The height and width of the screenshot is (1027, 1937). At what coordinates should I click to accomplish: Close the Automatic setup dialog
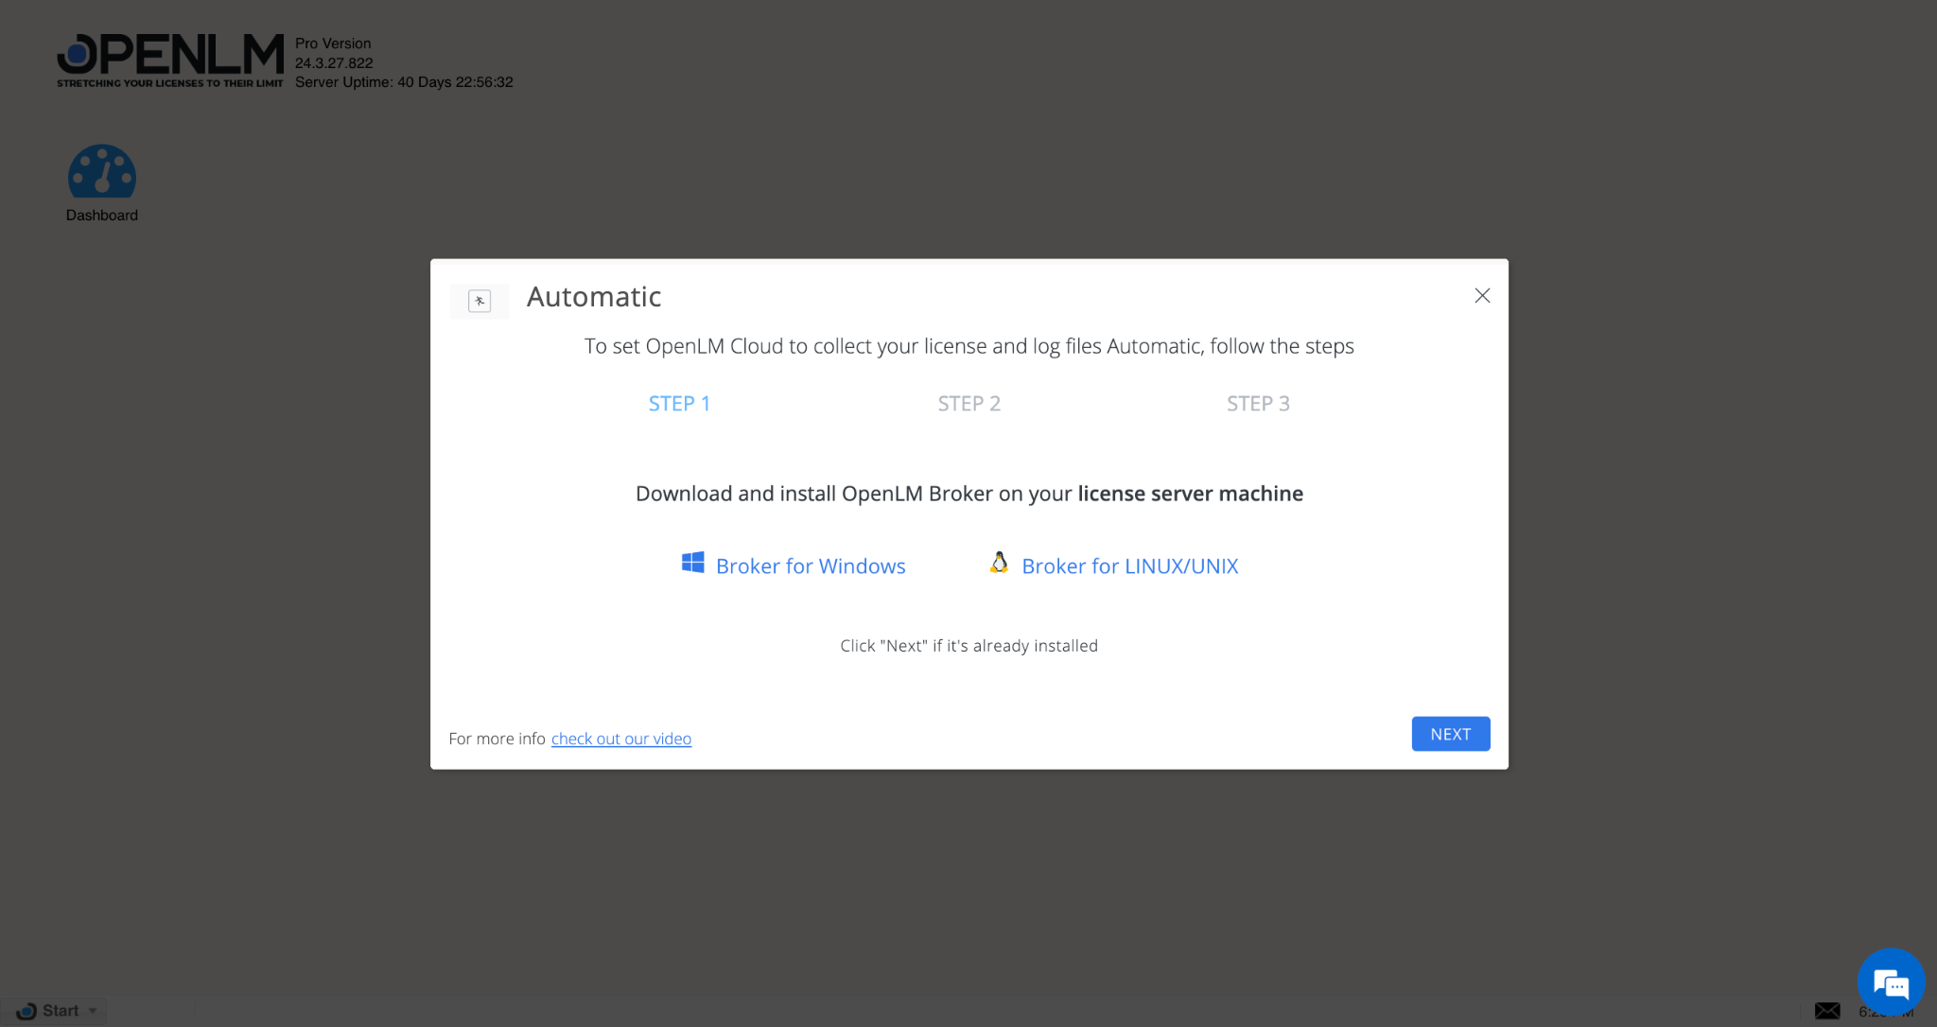(x=1481, y=296)
